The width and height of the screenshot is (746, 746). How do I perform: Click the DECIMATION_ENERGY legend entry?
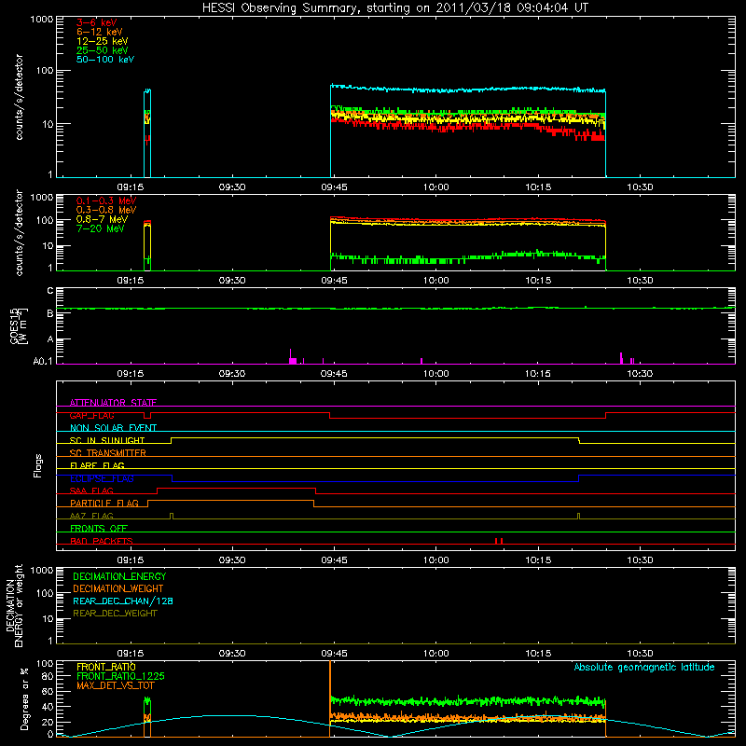(119, 576)
